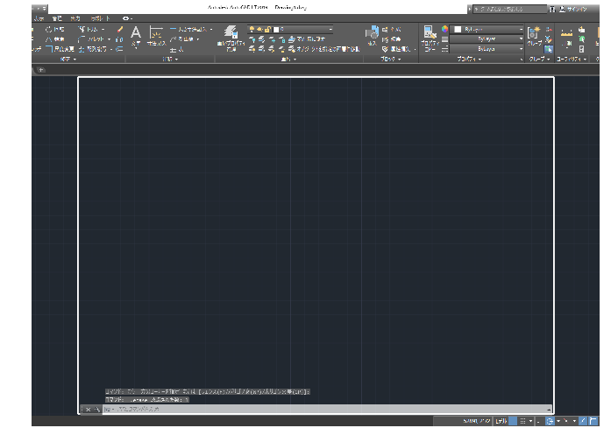Click the wrench icon on command line

coord(97,410)
